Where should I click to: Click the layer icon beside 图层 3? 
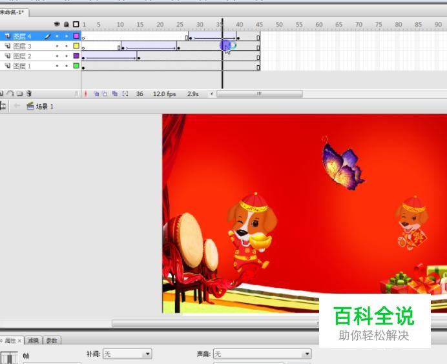pos(8,46)
